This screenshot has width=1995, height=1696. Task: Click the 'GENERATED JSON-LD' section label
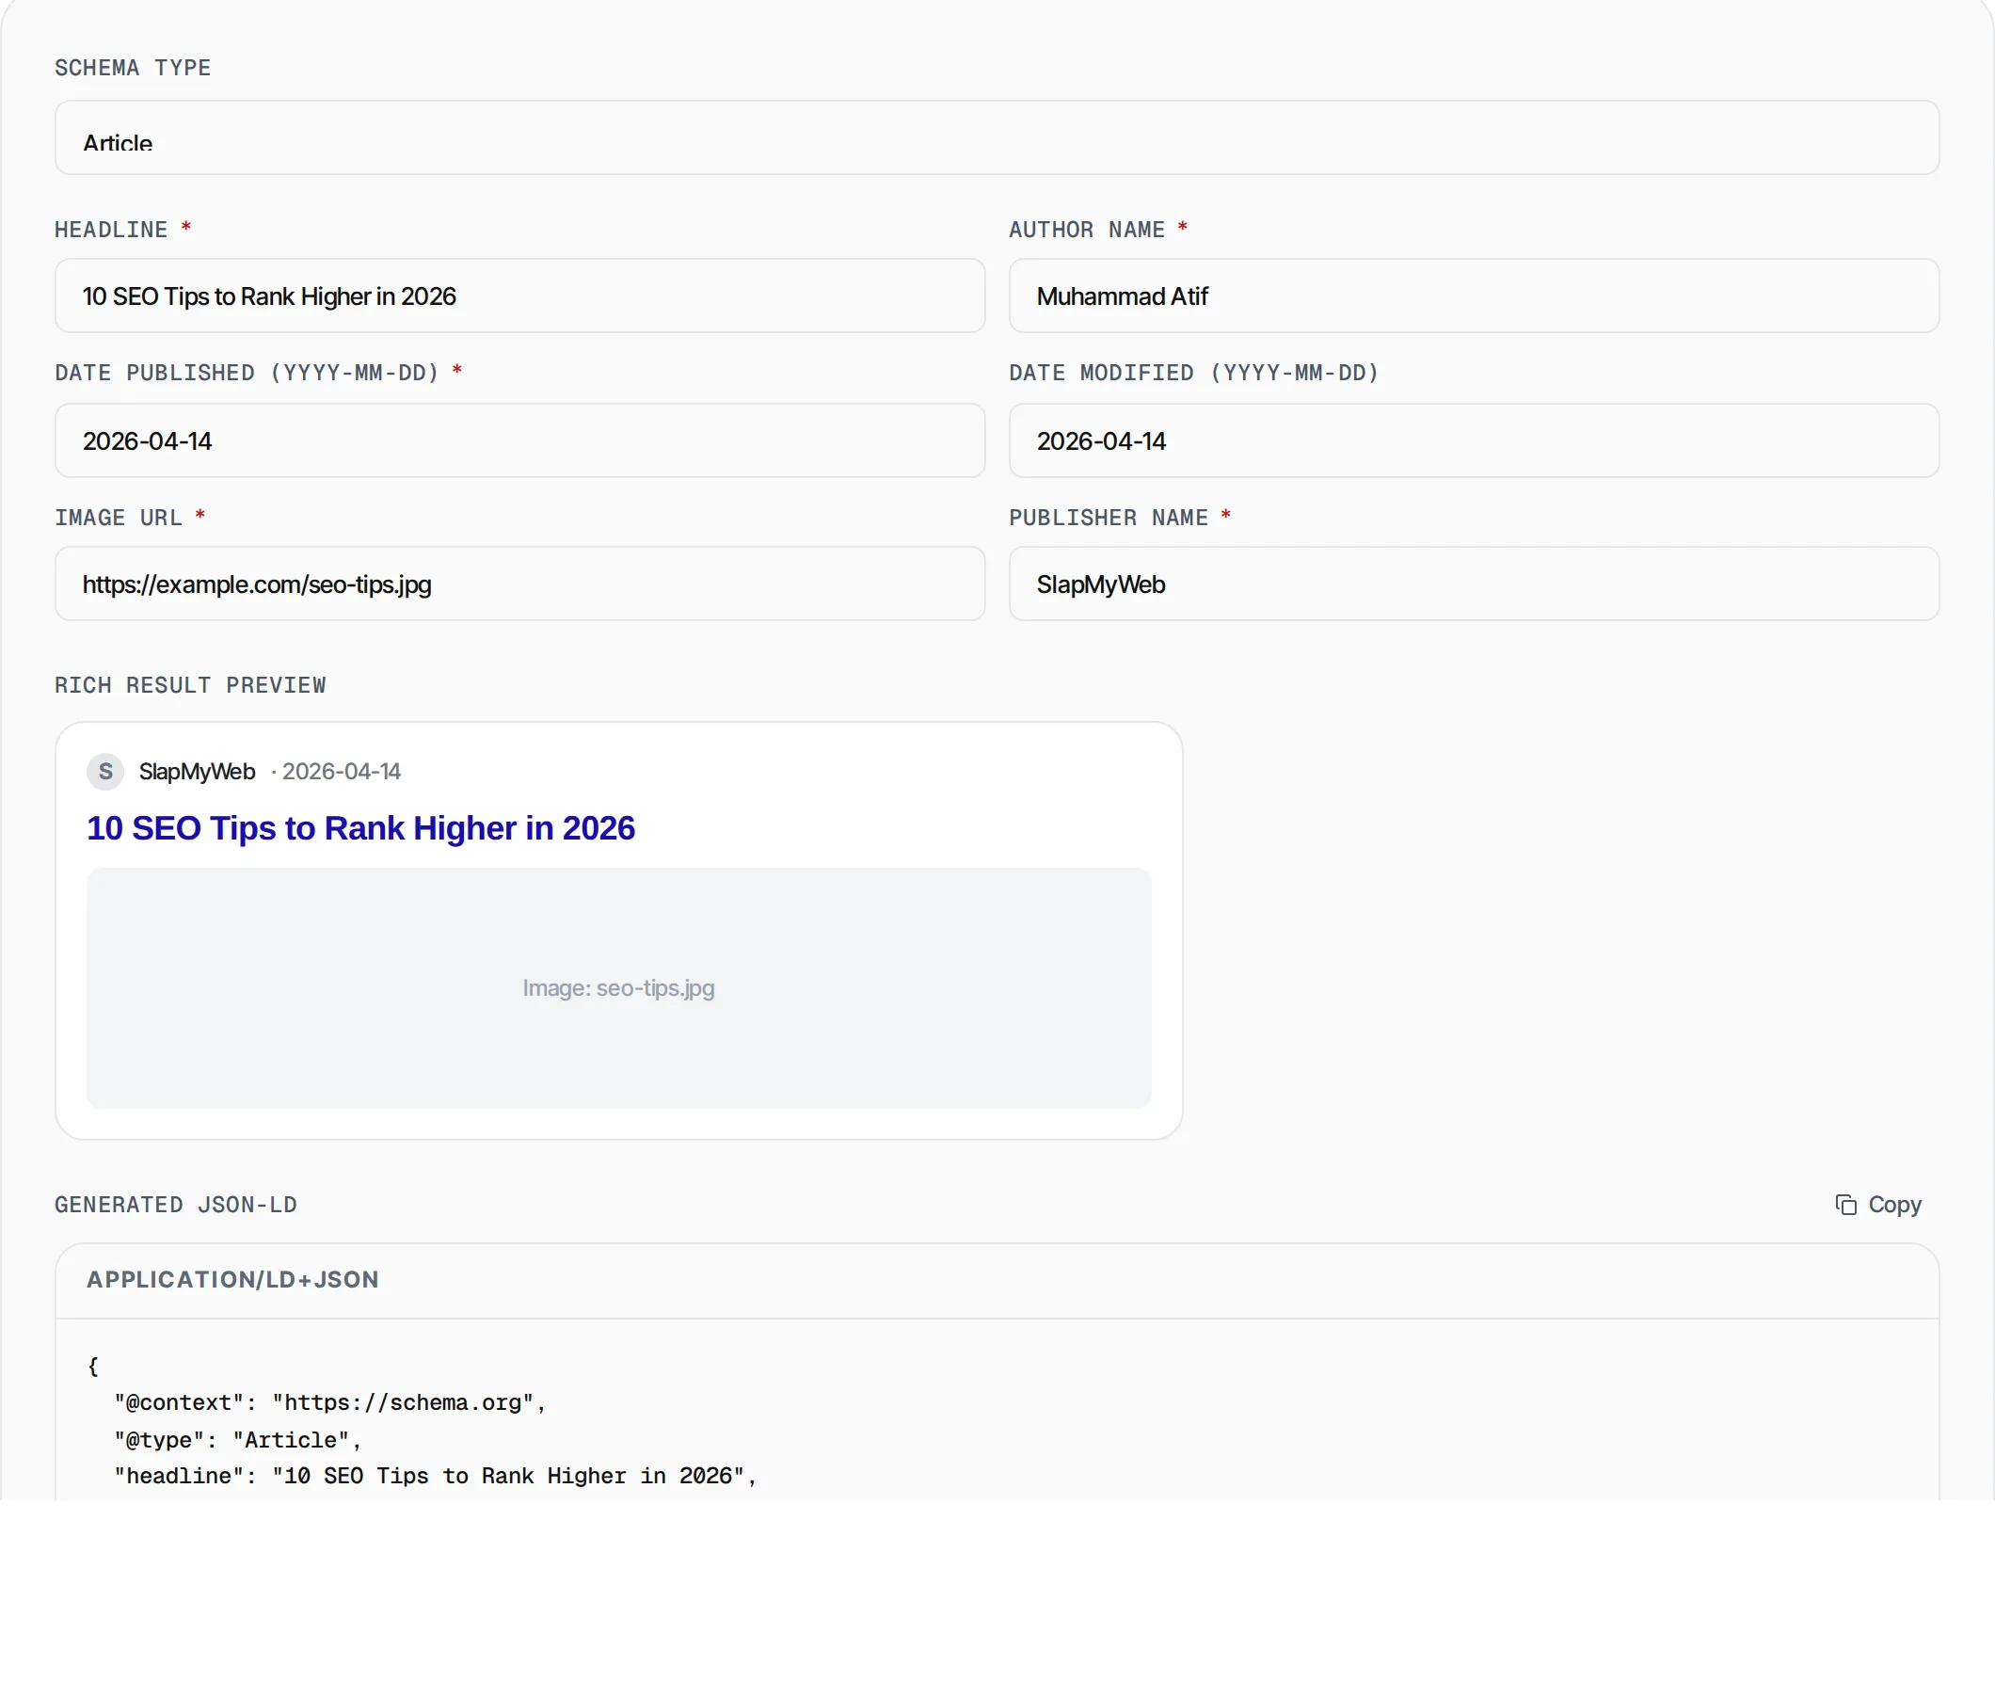tap(176, 1205)
